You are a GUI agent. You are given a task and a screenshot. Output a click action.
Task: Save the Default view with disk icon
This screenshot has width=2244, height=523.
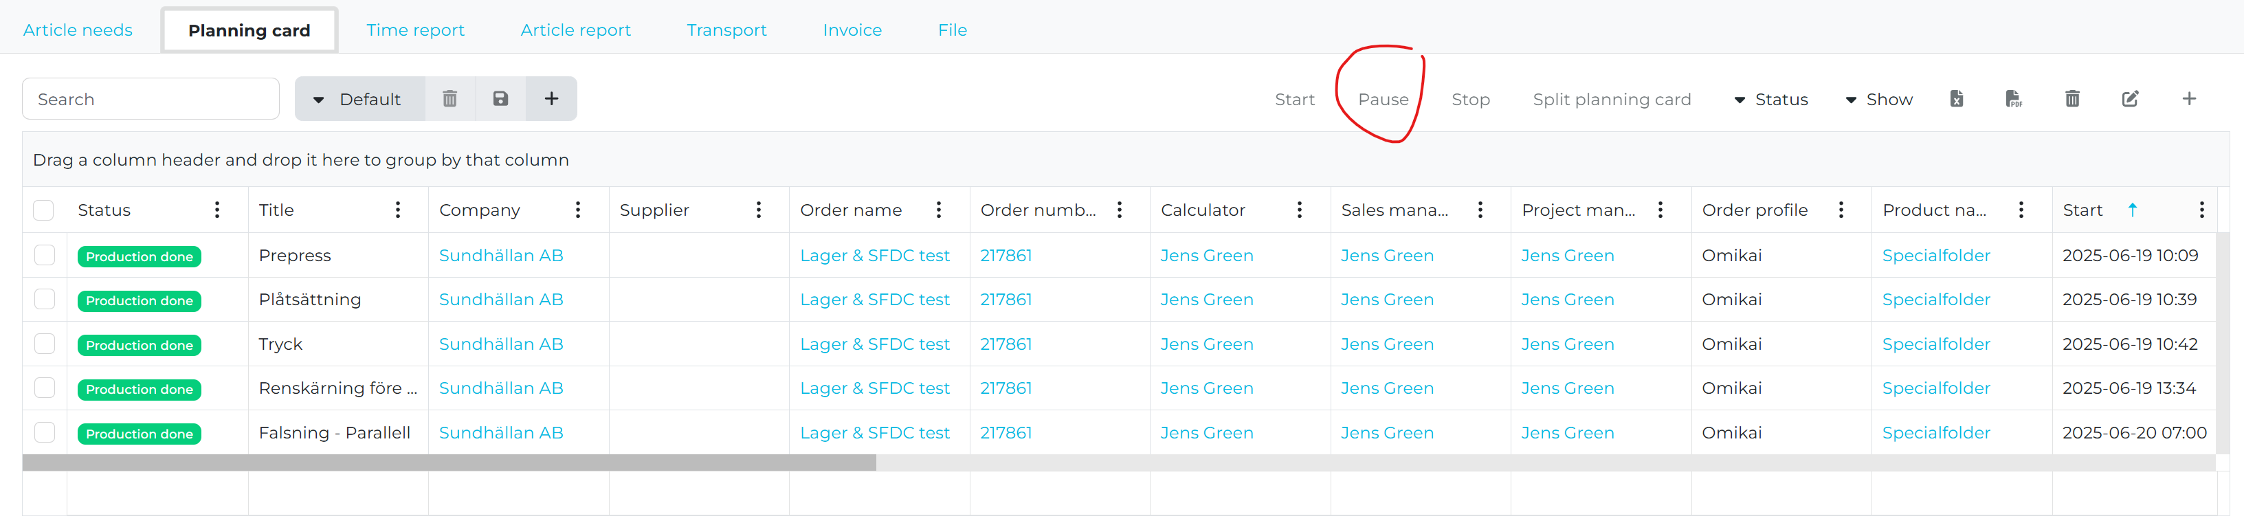500,98
